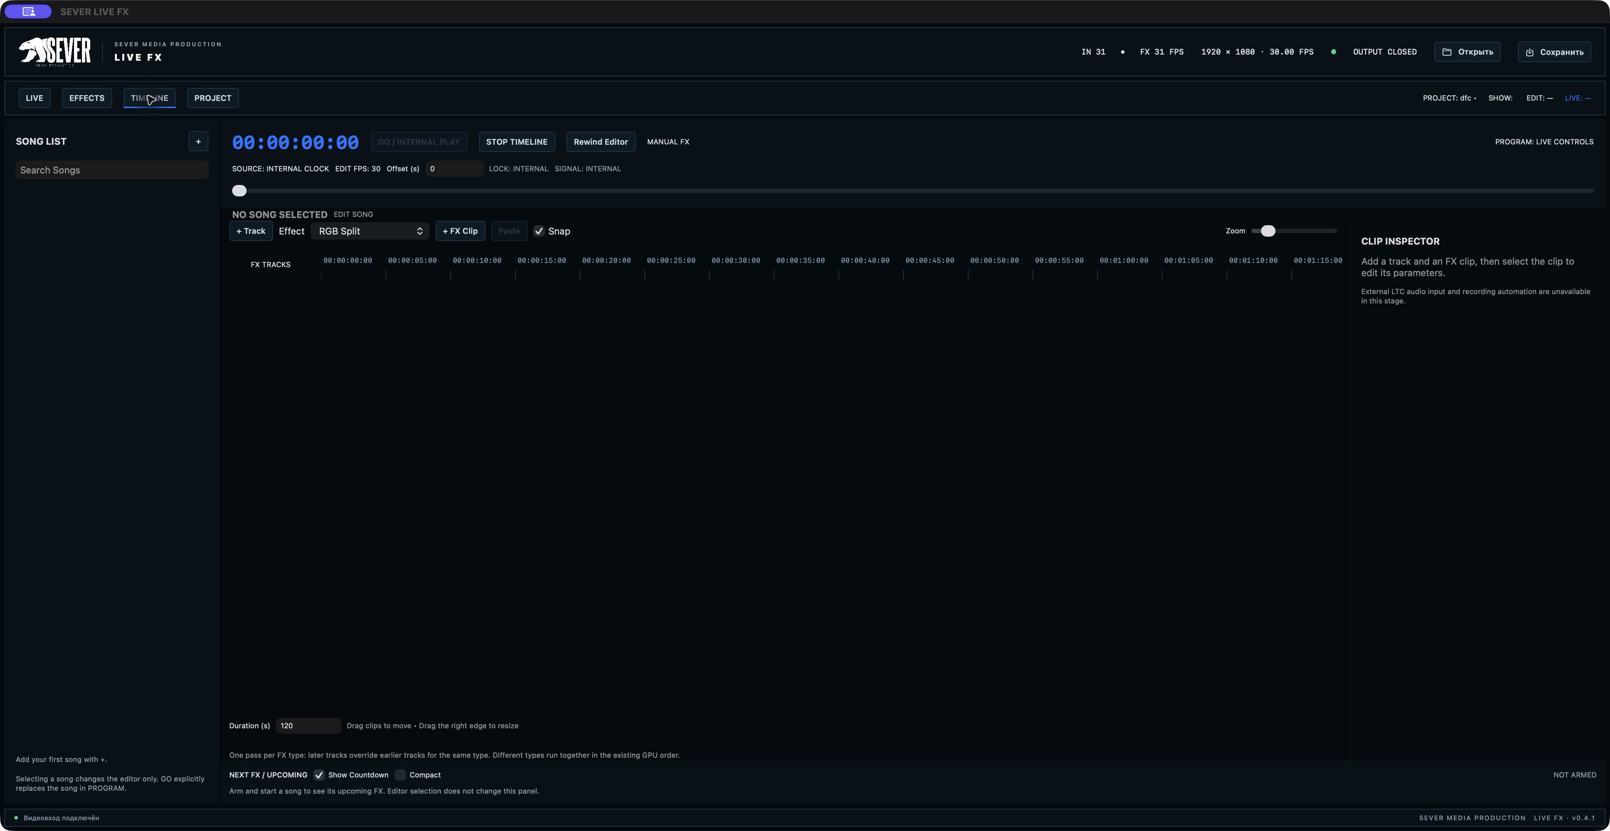The height and width of the screenshot is (831, 1610).
Task: Click the LIVE: — indicator in header
Action: [x=1578, y=98]
